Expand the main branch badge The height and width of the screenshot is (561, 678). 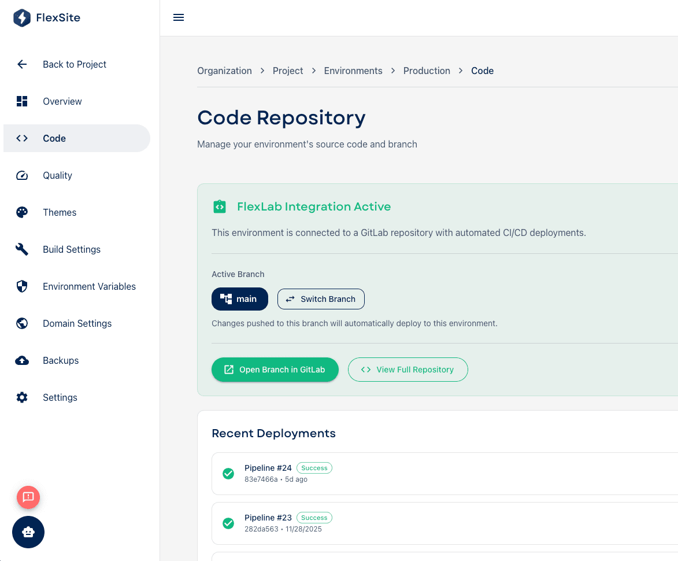[239, 299]
